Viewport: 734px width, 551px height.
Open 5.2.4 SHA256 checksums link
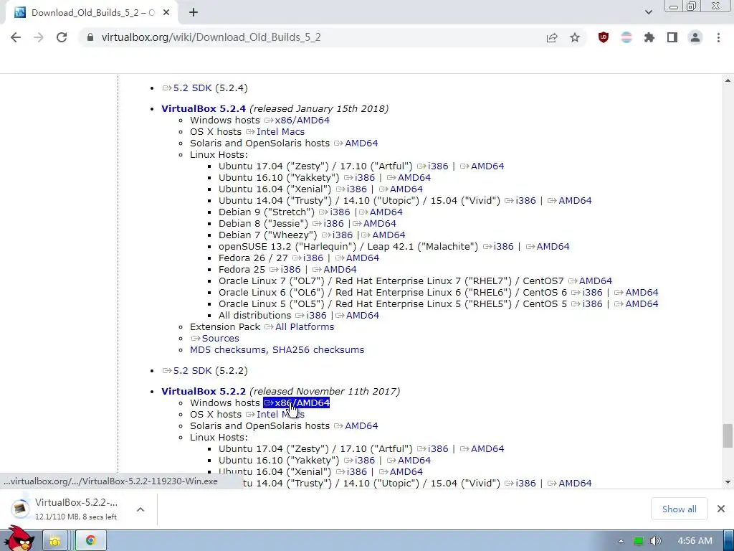(x=318, y=350)
